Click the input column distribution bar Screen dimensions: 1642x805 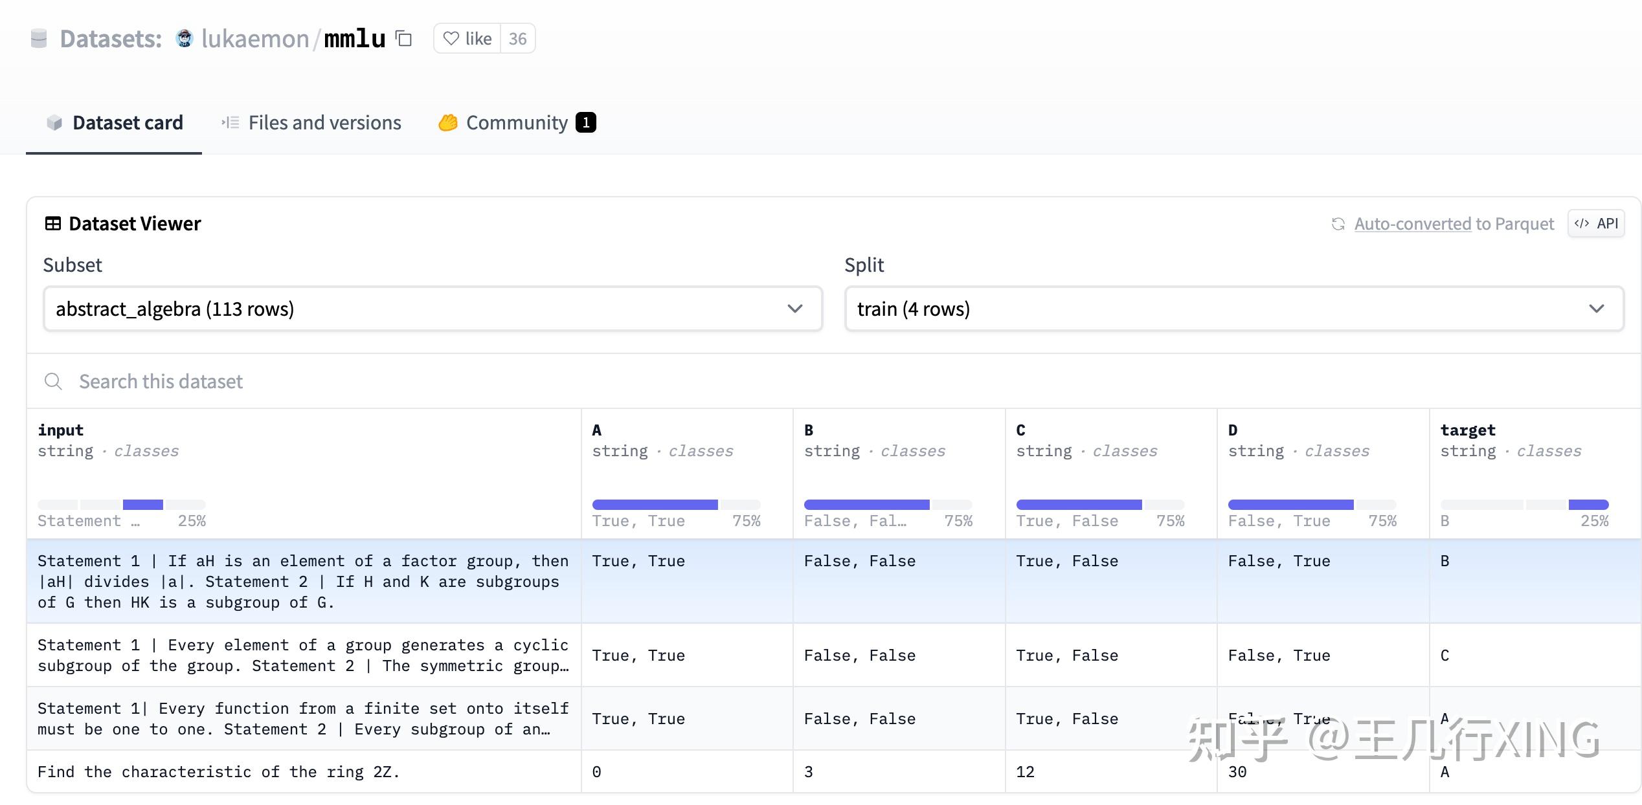(x=142, y=505)
